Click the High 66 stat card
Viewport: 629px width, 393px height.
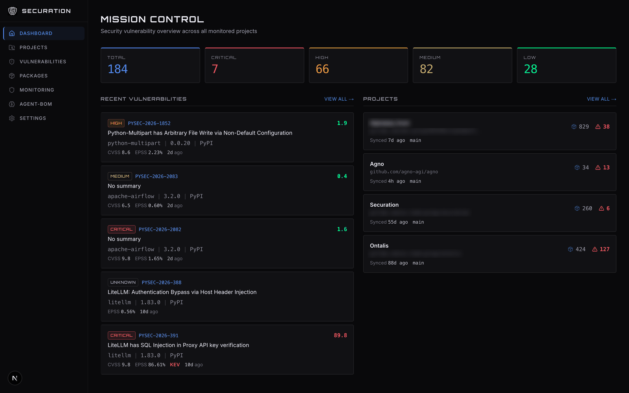(359, 65)
